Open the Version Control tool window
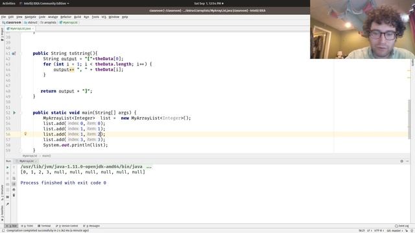The height and width of the screenshot is (233, 415). (x=67, y=226)
